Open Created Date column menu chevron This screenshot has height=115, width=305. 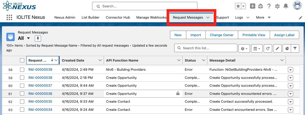click(x=100, y=60)
